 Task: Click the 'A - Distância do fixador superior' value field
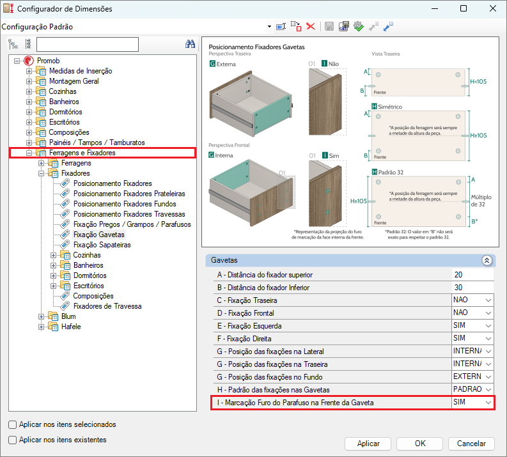[x=472, y=275]
